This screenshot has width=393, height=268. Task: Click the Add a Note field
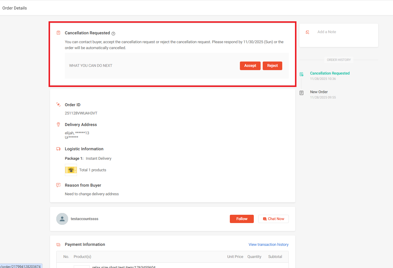point(339,35)
